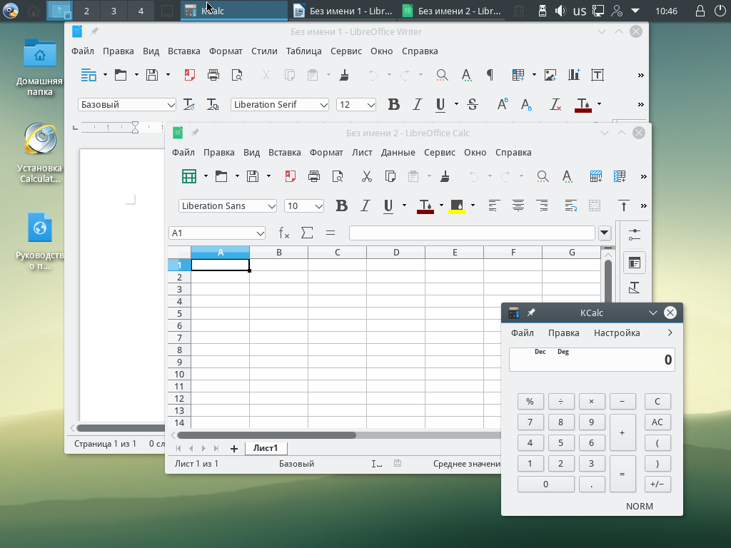The width and height of the screenshot is (731, 548).
Task: Toggle formatting marks pilcrow in Writer
Action: point(490,75)
